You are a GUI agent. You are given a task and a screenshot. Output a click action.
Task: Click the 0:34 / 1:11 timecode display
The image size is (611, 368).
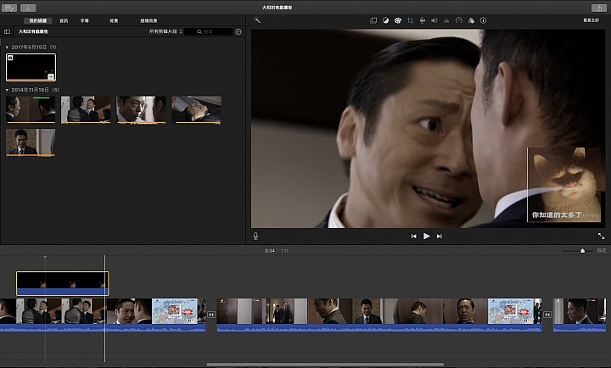tap(277, 251)
